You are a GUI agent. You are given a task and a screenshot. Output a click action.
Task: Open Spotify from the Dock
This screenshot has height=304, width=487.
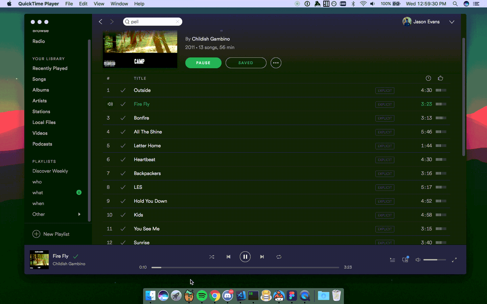(x=202, y=296)
